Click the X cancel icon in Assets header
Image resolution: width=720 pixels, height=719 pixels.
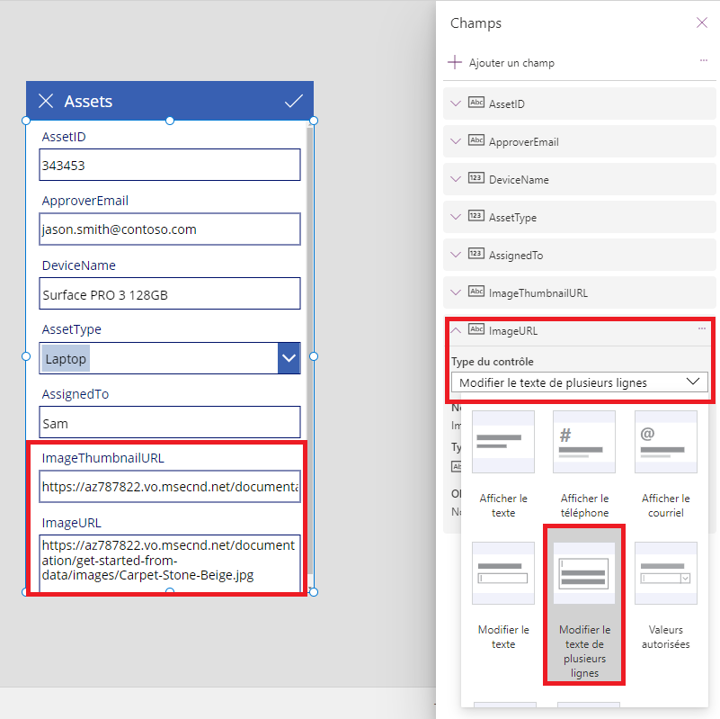(46, 101)
